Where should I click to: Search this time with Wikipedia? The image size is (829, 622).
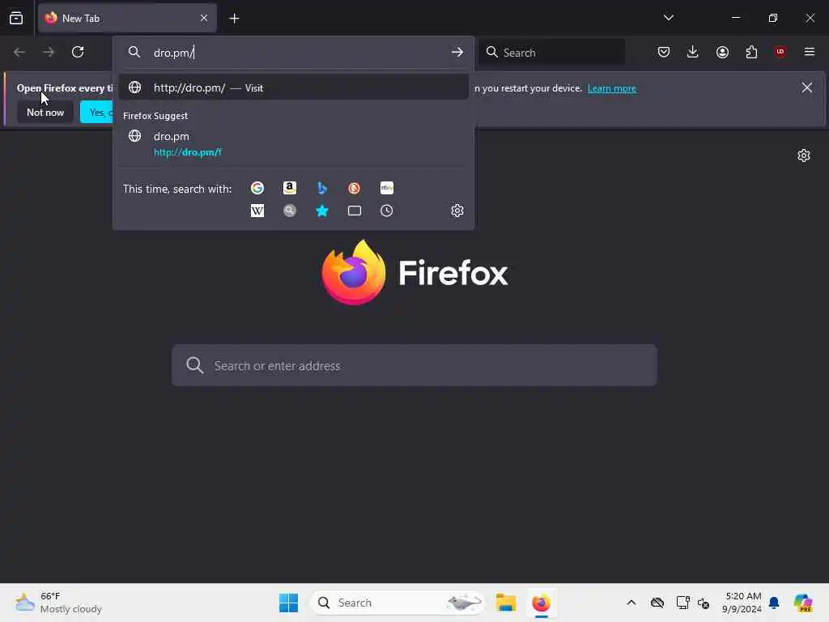click(x=257, y=211)
